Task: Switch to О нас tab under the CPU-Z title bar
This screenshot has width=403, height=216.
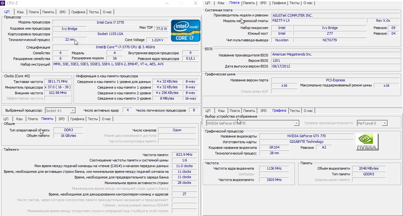Action: click(107, 12)
